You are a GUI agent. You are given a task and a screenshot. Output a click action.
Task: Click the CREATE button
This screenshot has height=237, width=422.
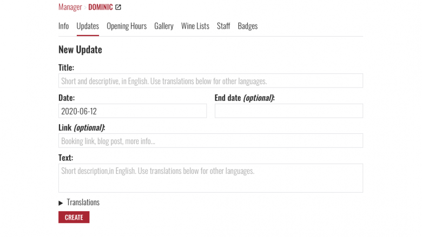[74, 217]
